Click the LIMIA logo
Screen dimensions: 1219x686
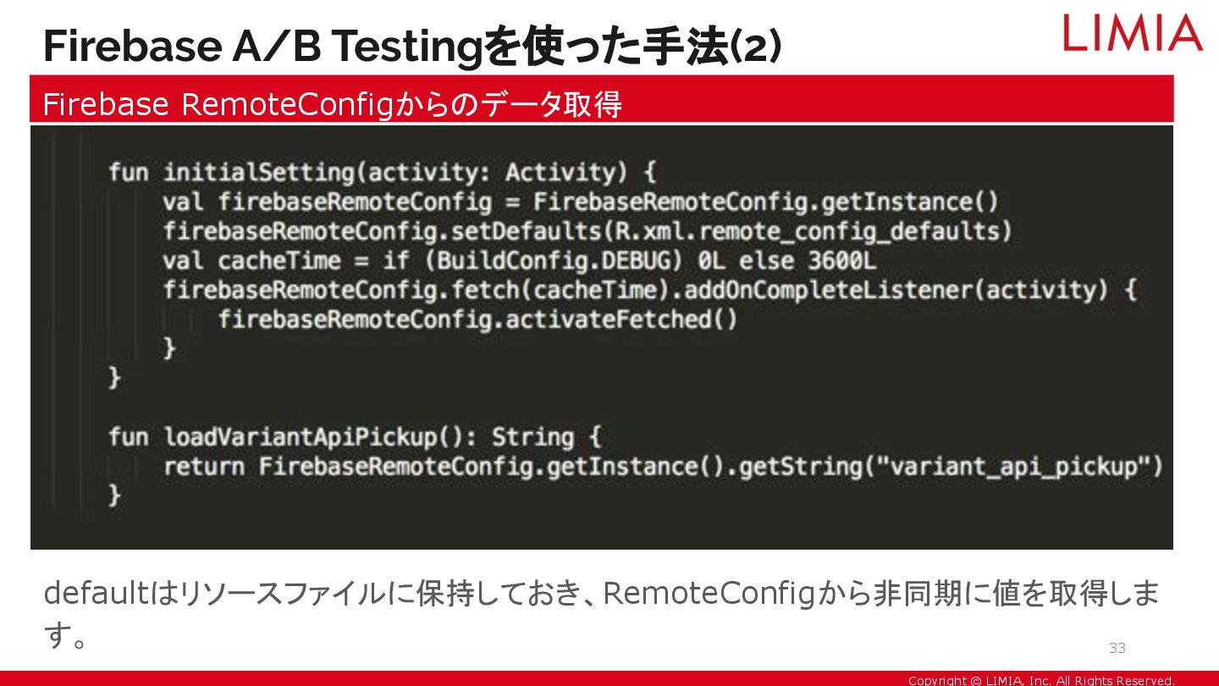[1133, 32]
